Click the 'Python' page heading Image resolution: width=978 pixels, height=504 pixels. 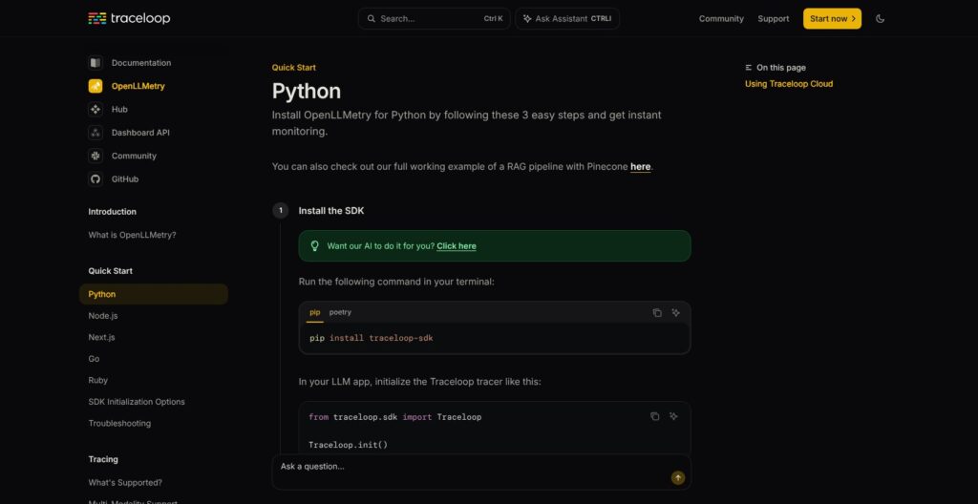(307, 91)
